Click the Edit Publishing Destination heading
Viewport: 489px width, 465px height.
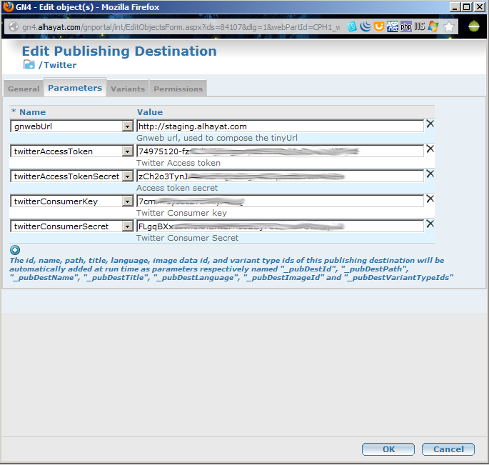pos(119,51)
